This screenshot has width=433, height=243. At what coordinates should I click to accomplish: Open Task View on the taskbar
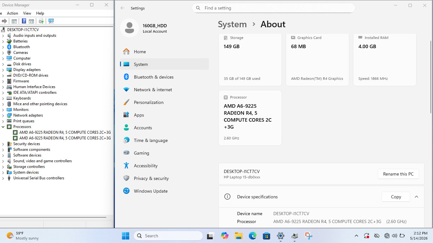210,236
